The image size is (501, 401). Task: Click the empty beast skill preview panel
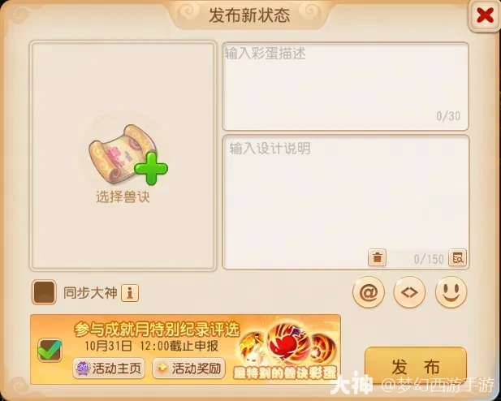pyautogui.click(x=123, y=156)
